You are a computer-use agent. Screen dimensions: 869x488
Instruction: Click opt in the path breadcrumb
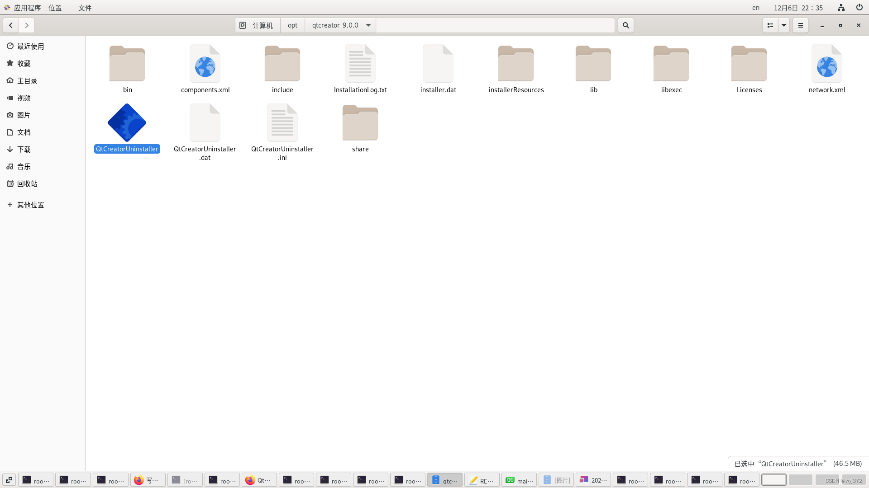click(x=292, y=25)
